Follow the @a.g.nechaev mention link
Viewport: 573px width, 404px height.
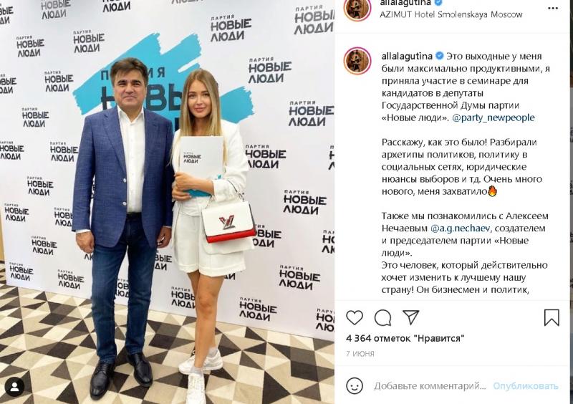(x=460, y=228)
